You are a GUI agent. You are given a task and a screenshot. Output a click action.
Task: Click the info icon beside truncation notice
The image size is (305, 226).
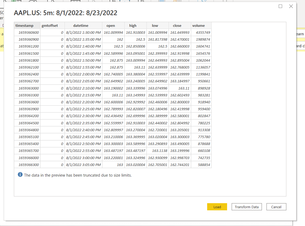tap(20, 174)
